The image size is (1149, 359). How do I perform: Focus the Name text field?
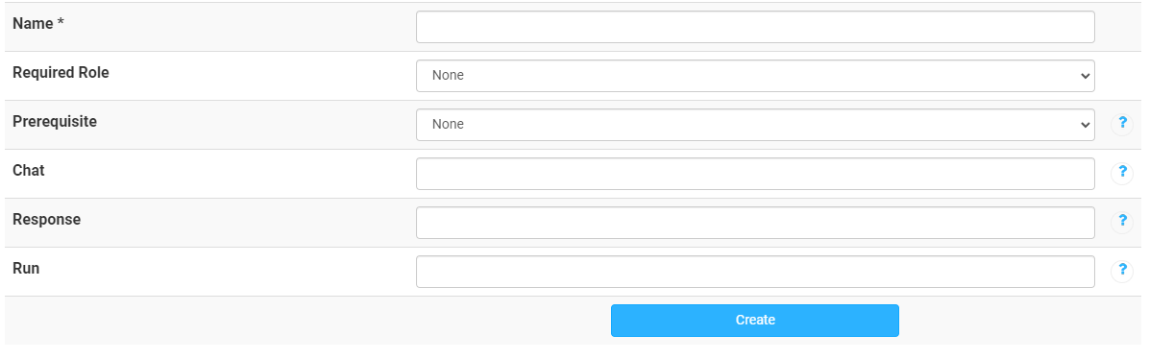click(x=755, y=27)
